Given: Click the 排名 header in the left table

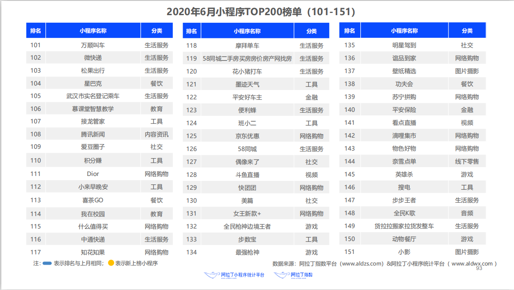Looking at the screenshot, I should coord(36,31).
